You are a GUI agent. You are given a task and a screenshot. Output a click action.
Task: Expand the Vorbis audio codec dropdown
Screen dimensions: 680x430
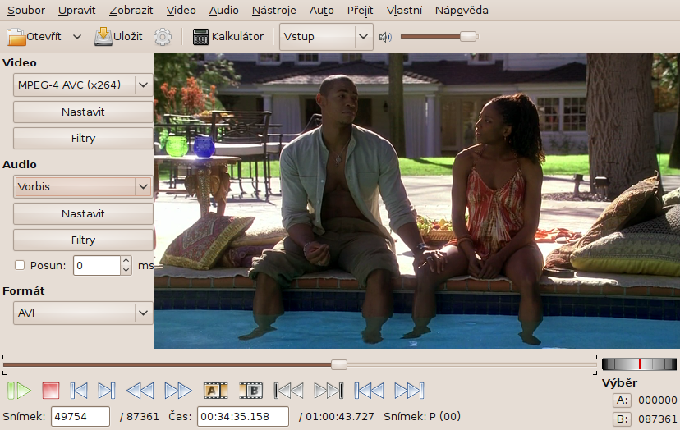pos(83,187)
